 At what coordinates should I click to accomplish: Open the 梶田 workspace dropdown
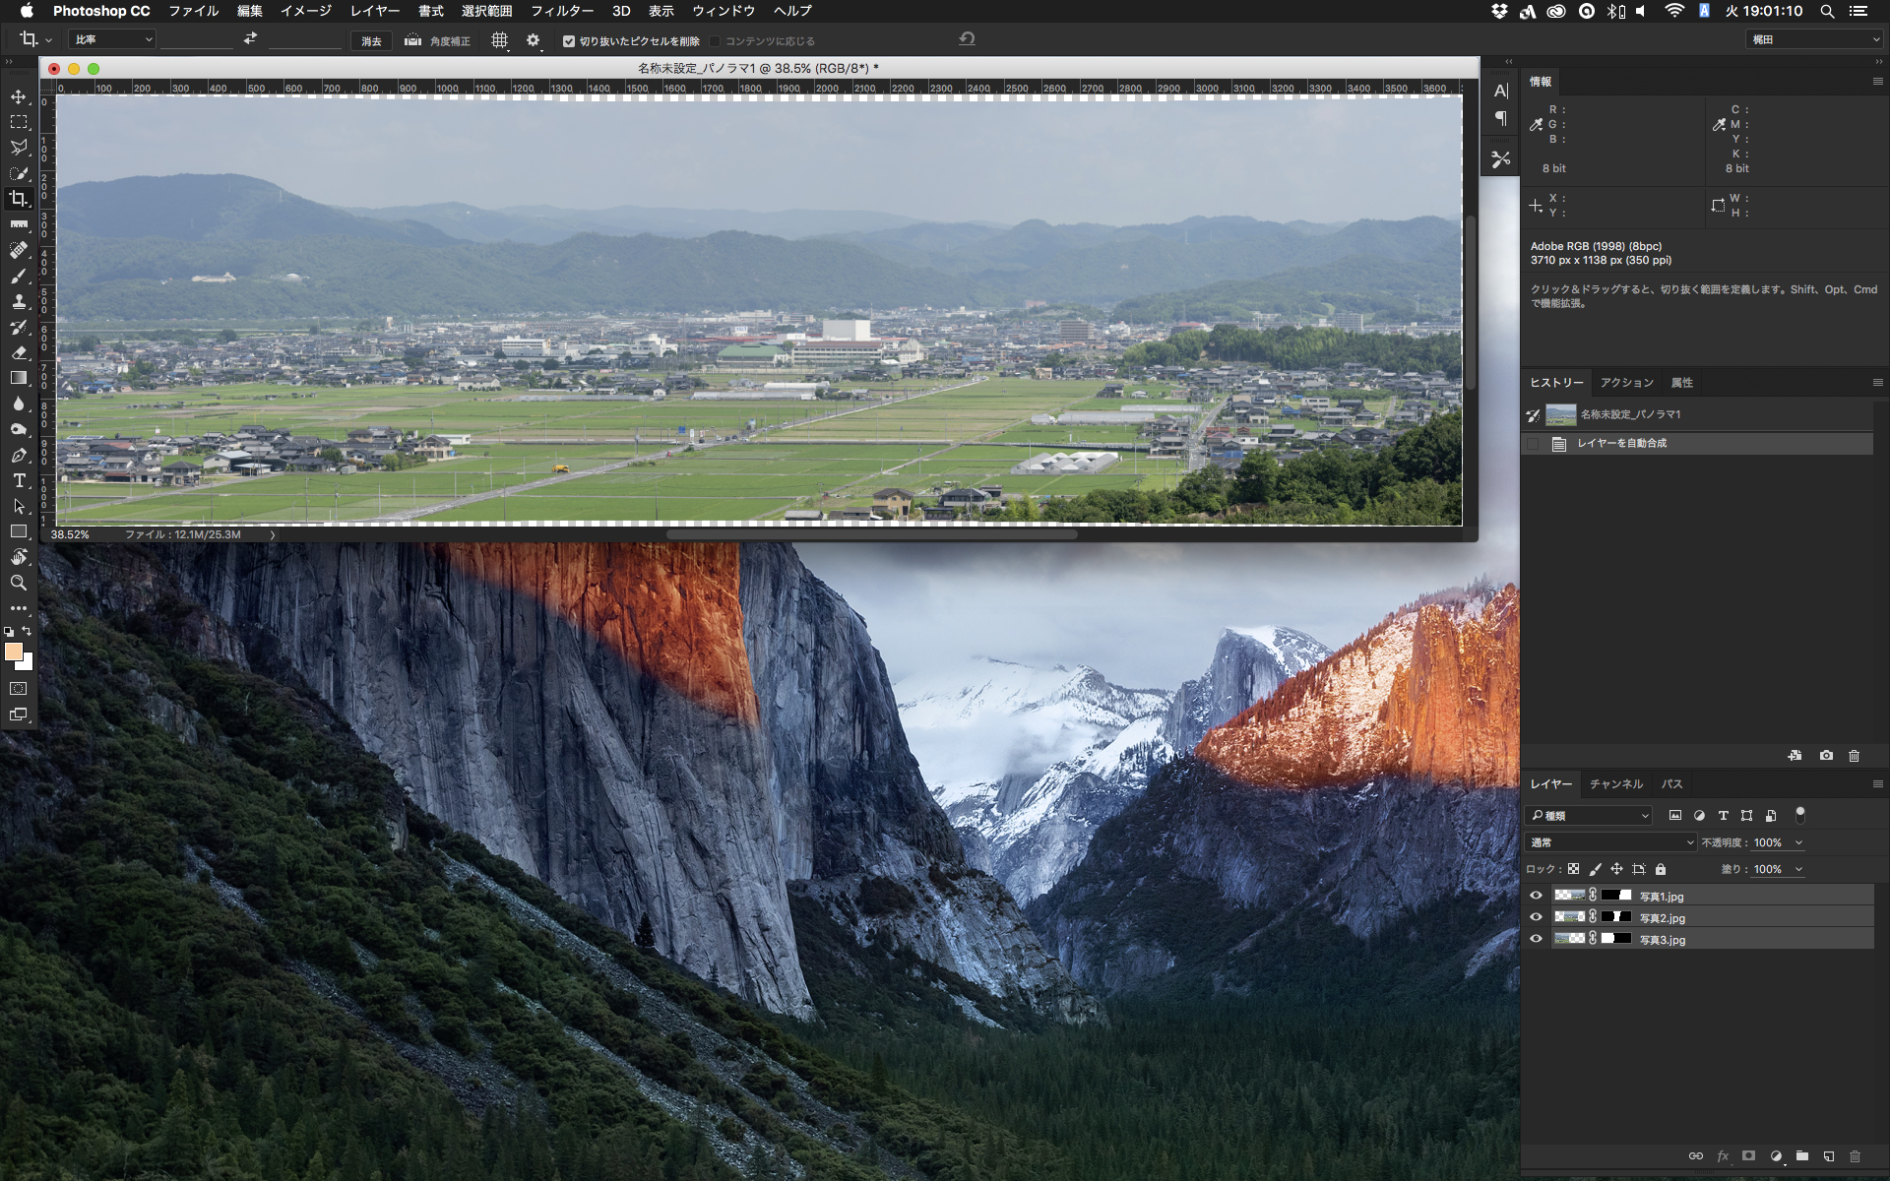(1814, 39)
